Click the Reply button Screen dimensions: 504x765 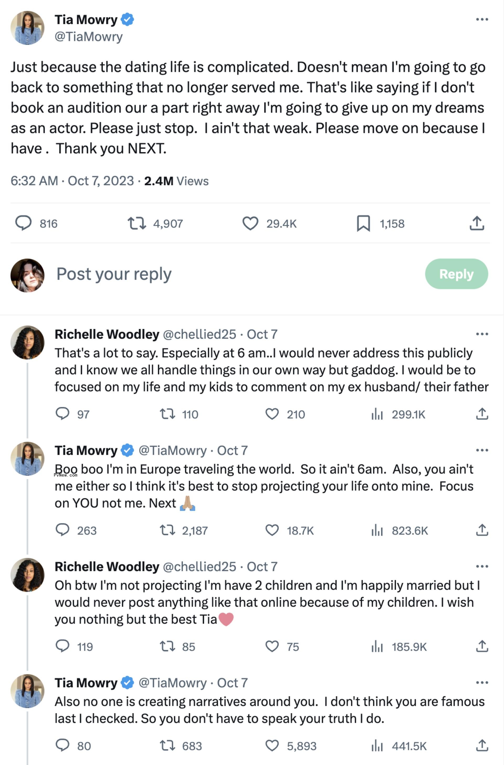coord(457,274)
